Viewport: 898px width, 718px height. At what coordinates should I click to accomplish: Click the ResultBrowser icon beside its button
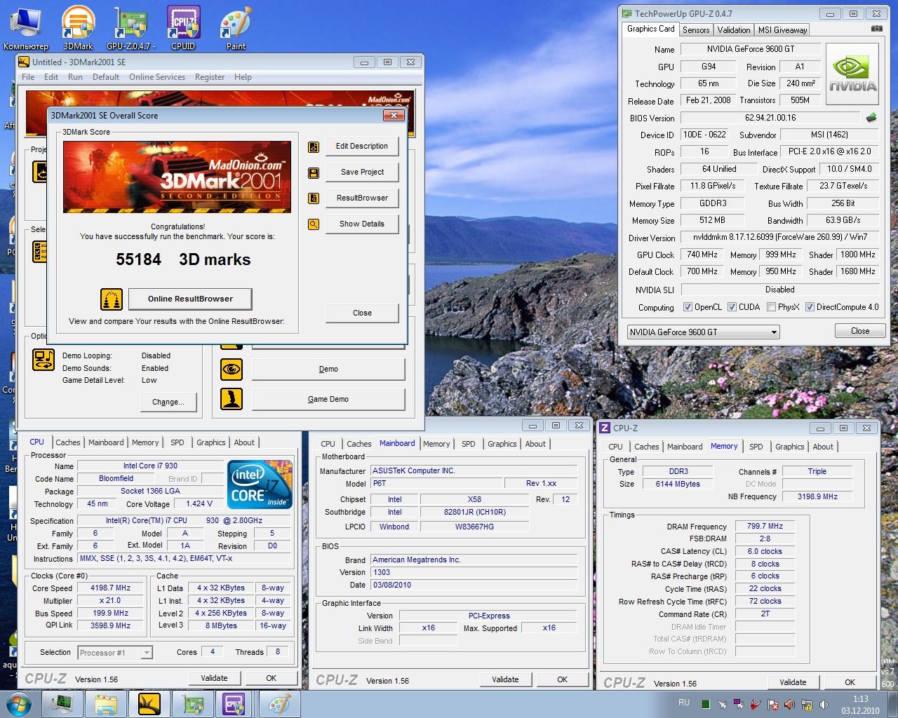point(314,198)
